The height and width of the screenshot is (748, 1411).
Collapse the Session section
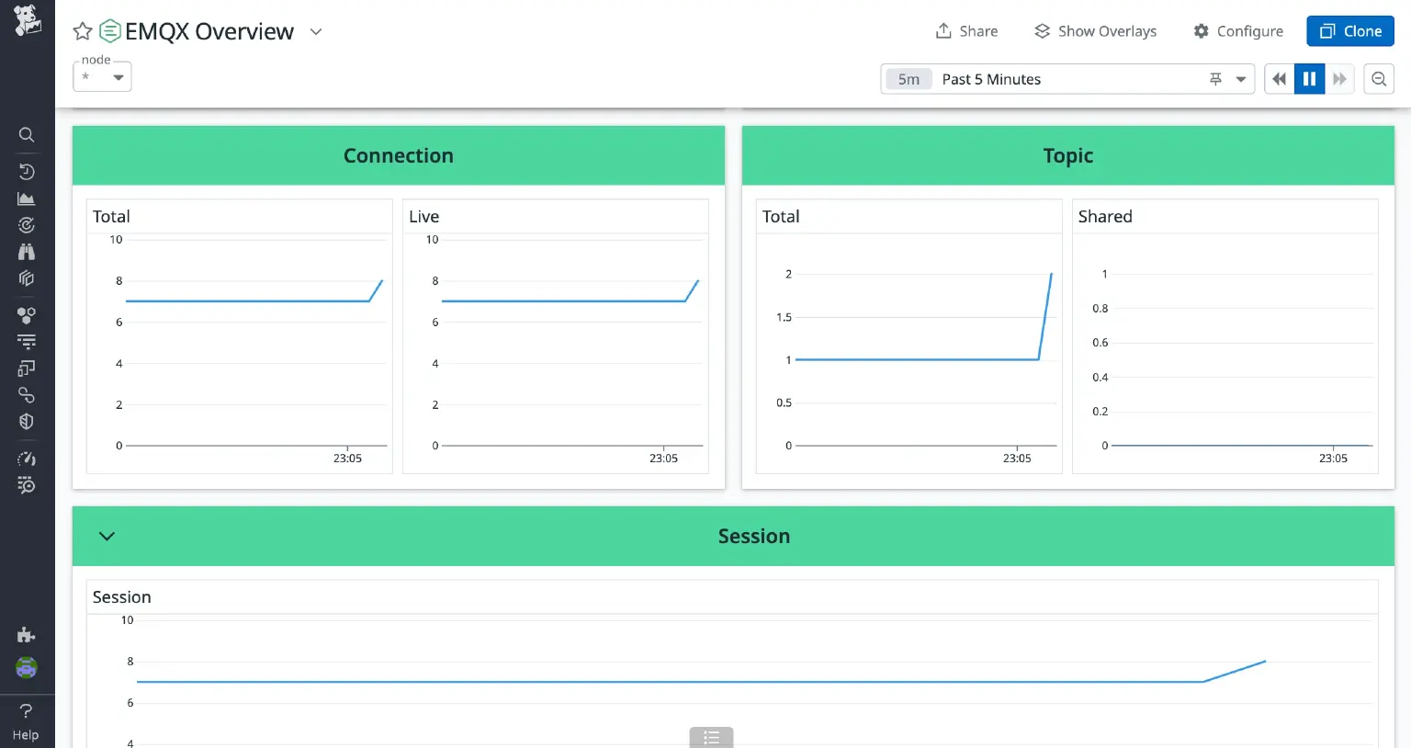106,536
